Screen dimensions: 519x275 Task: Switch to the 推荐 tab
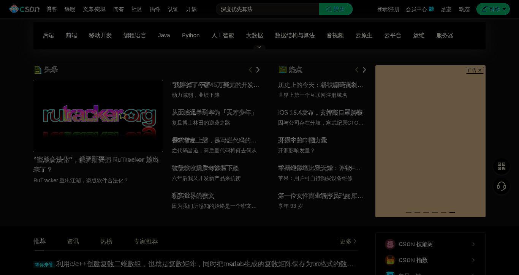40,241
